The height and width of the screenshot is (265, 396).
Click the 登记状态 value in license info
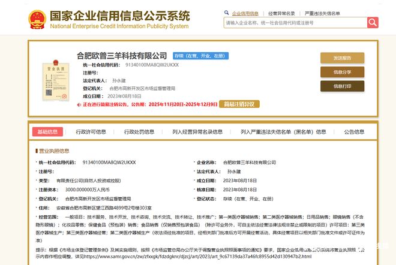248,198
